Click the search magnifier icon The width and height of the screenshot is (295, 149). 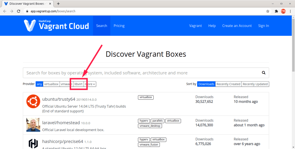coord(263,73)
